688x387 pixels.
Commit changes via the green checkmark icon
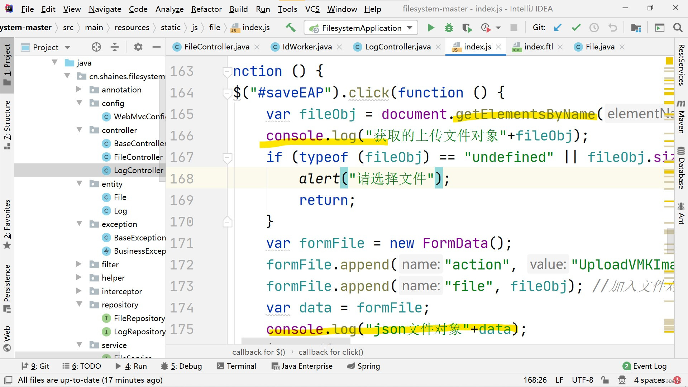(575, 27)
